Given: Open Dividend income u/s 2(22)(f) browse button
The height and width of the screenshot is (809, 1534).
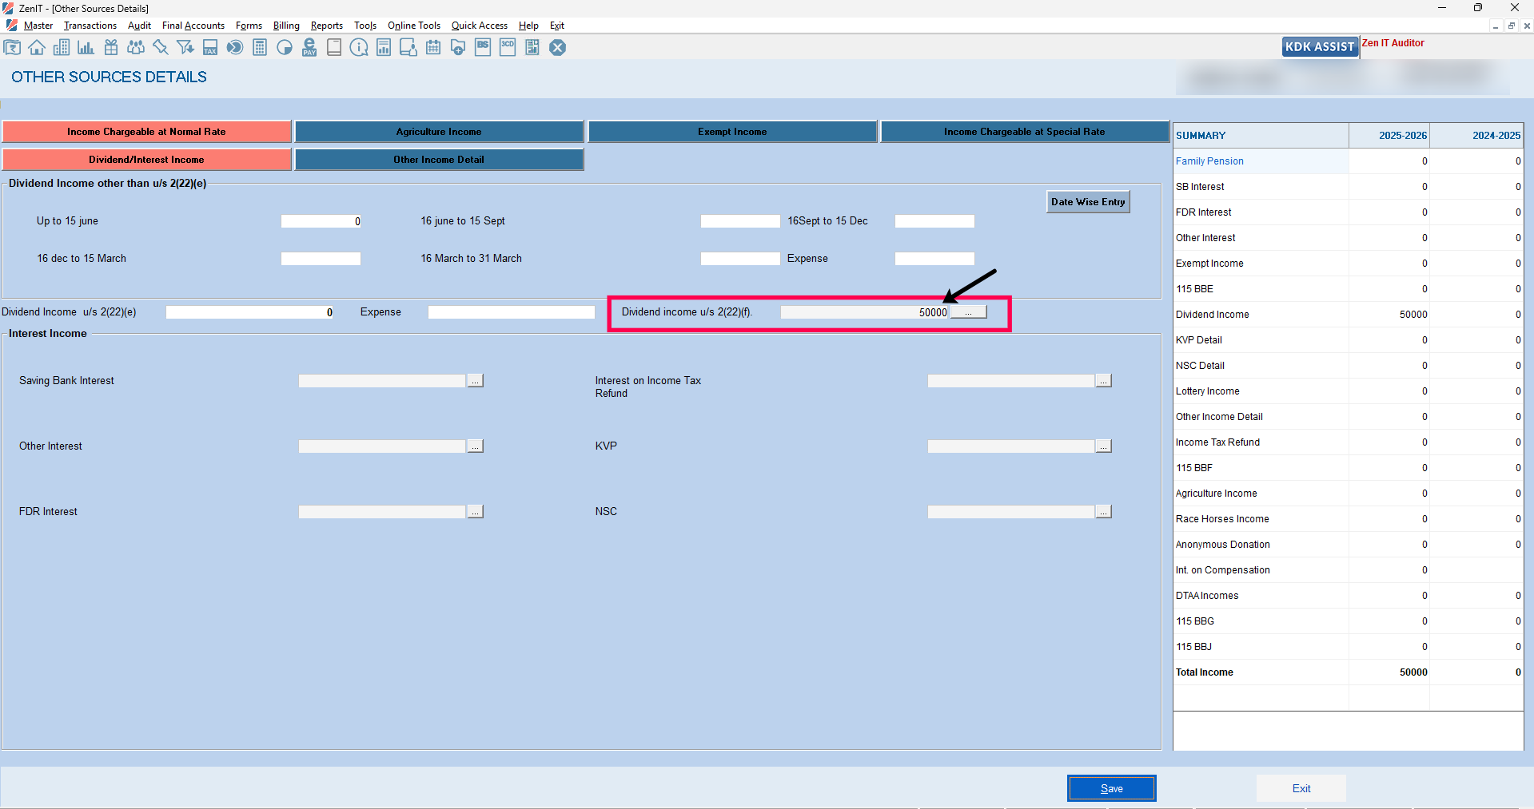Looking at the screenshot, I should click(968, 312).
